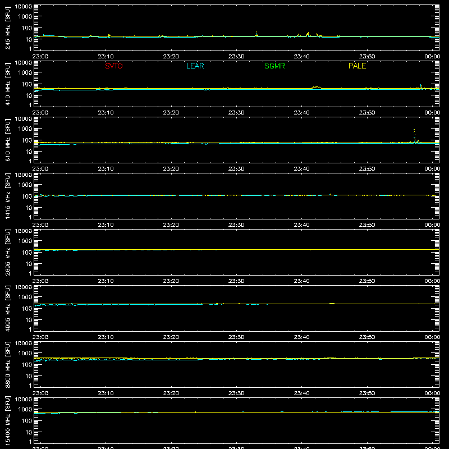The height and width of the screenshot is (449, 449).
Task: Select the 4995 MHz [SFU] axis title
Action: coord(7,308)
